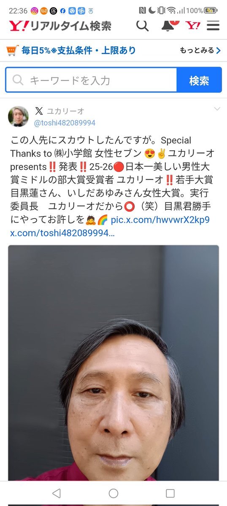The image size is (227, 506).
Task: Tap the X logo beside ユカリーオ
Action: coord(39,111)
